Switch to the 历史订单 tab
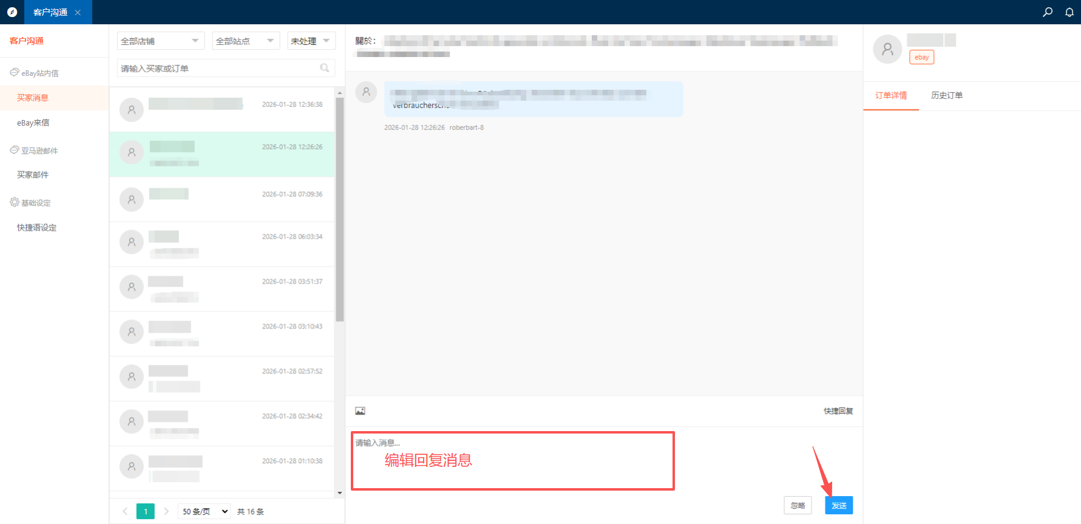Viewport: 1081px width, 524px height. pos(946,95)
